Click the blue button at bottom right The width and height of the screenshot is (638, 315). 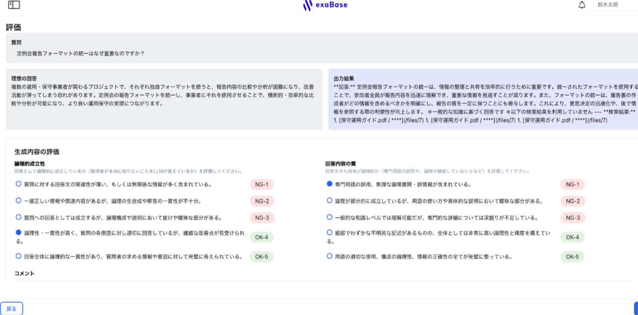[x=636, y=309]
